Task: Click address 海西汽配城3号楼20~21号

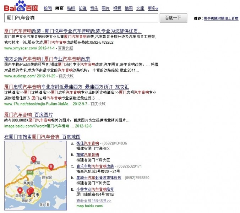Action: pyautogui.click(x=98, y=171)
